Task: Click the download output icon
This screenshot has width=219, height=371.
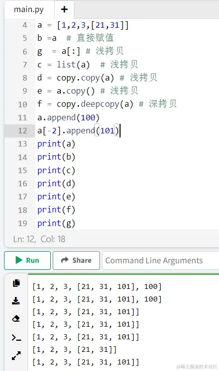Action: [x=16, y=301]
